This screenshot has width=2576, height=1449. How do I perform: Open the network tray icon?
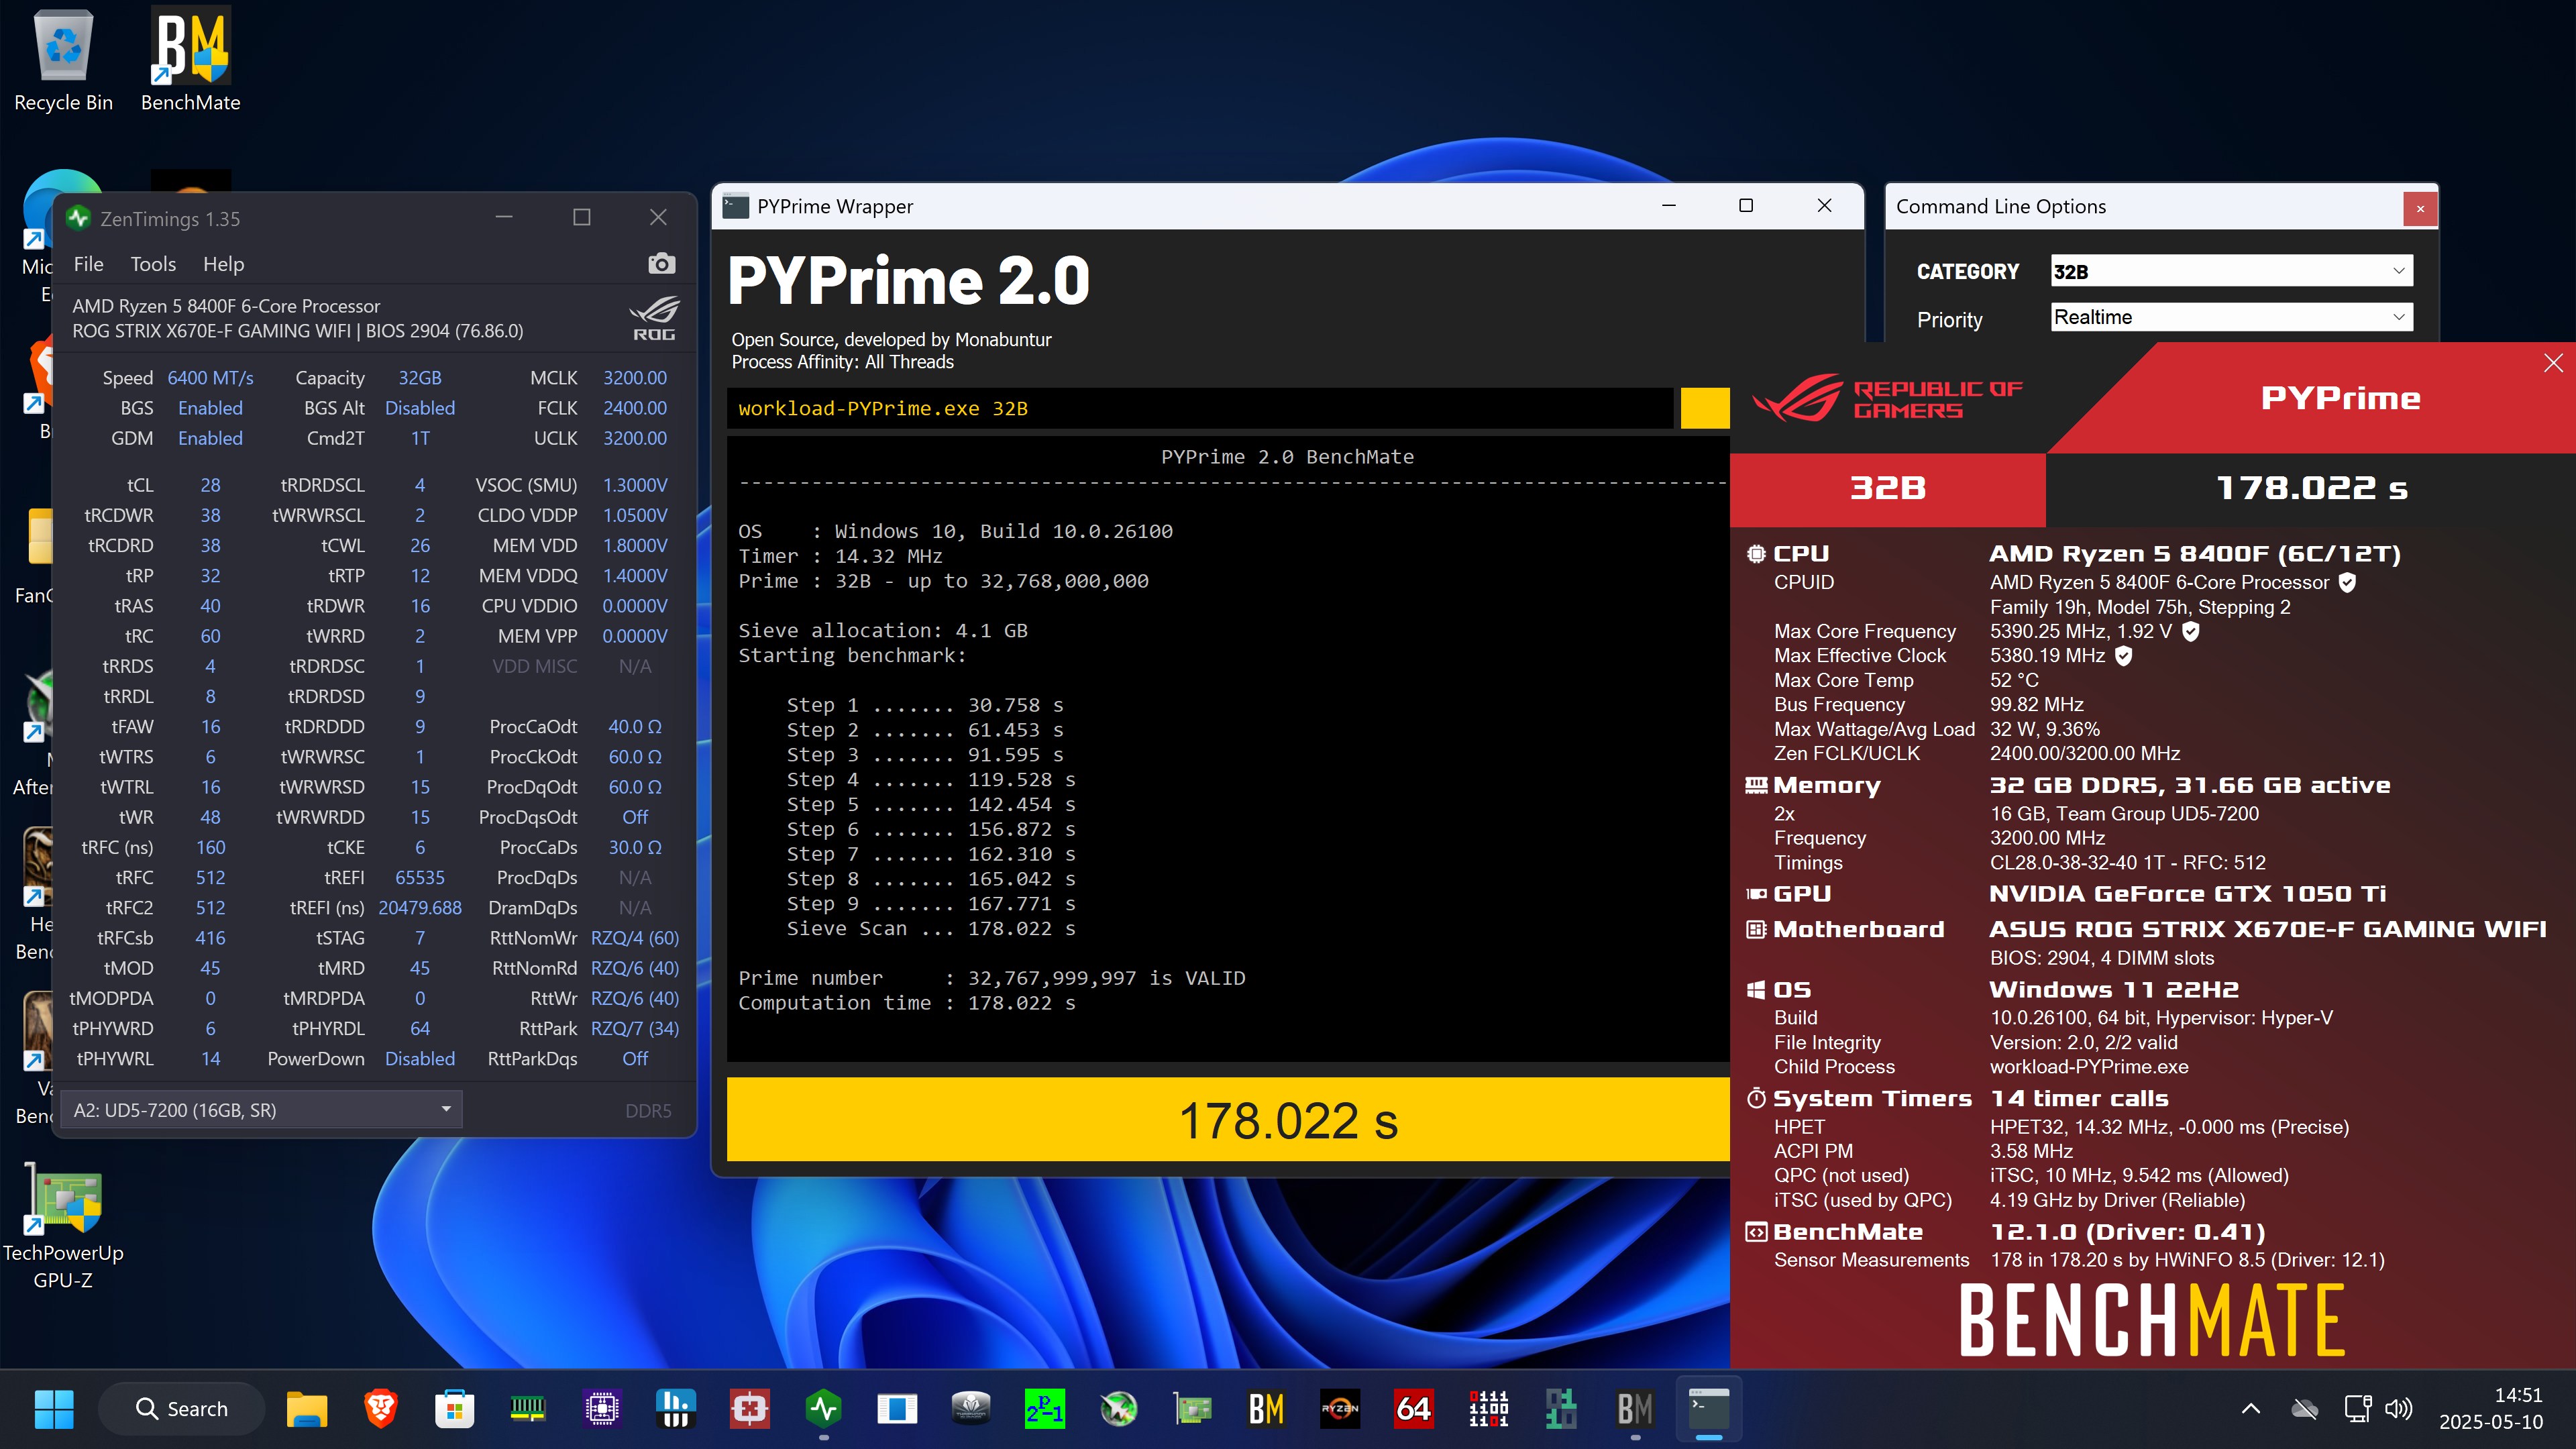2358,1409
